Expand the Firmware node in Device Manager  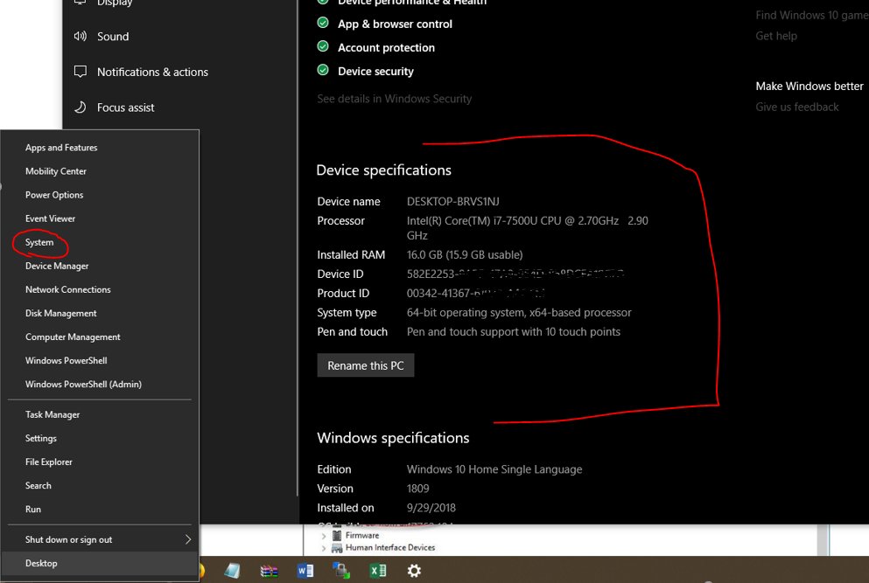[324, 536]
